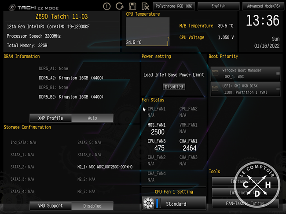Switch to Advanced Mode (F6)
286x214 pixels.
point(263,6)
